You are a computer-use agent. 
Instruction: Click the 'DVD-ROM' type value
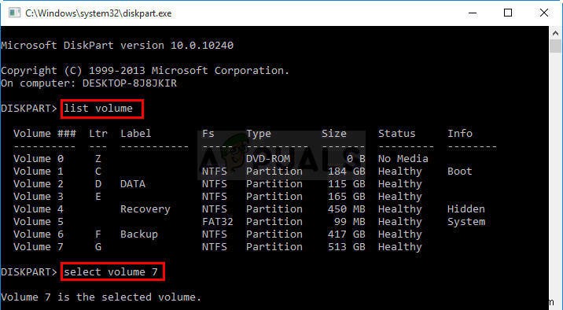[268, 159]
